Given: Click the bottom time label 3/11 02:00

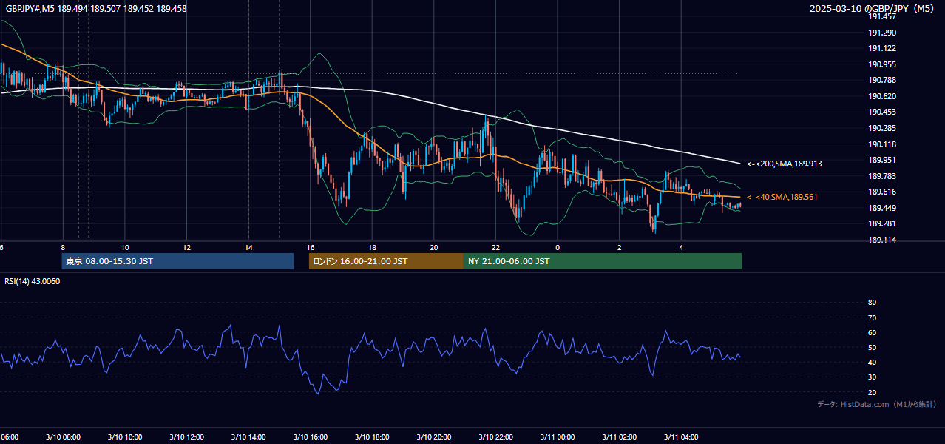Looking at the screenshot, I should [x=620, y=437].
